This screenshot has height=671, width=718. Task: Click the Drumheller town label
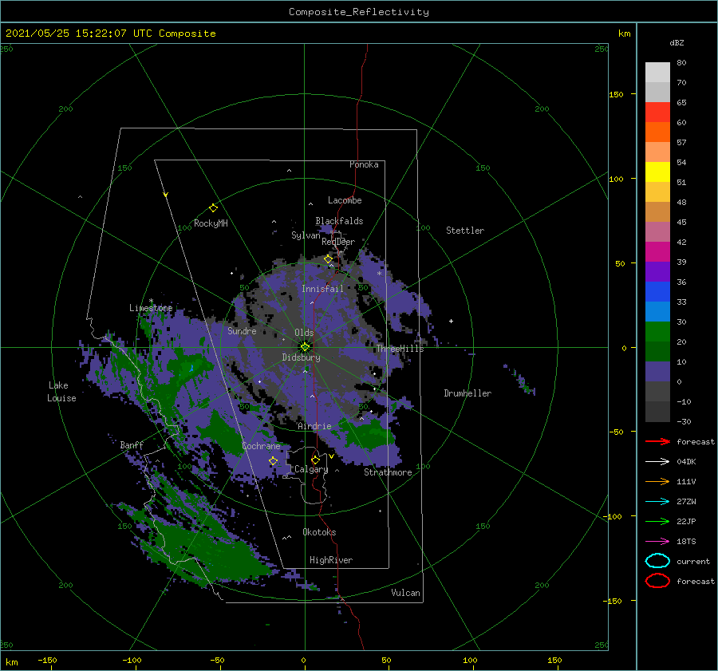[467, 393]
